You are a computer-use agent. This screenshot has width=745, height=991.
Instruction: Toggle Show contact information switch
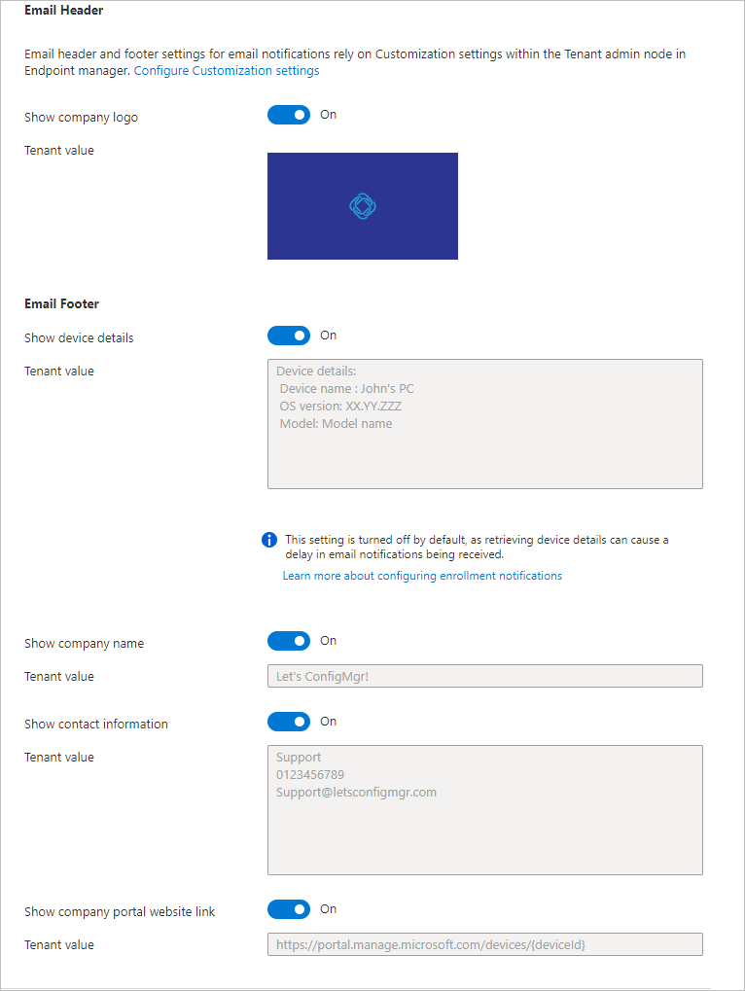(x=289, y=722)
